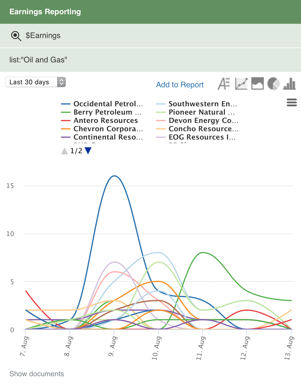The image size is (301, 386).
Task: Toggle Pioneer Natural series in legend
Action: coord(196,112)
